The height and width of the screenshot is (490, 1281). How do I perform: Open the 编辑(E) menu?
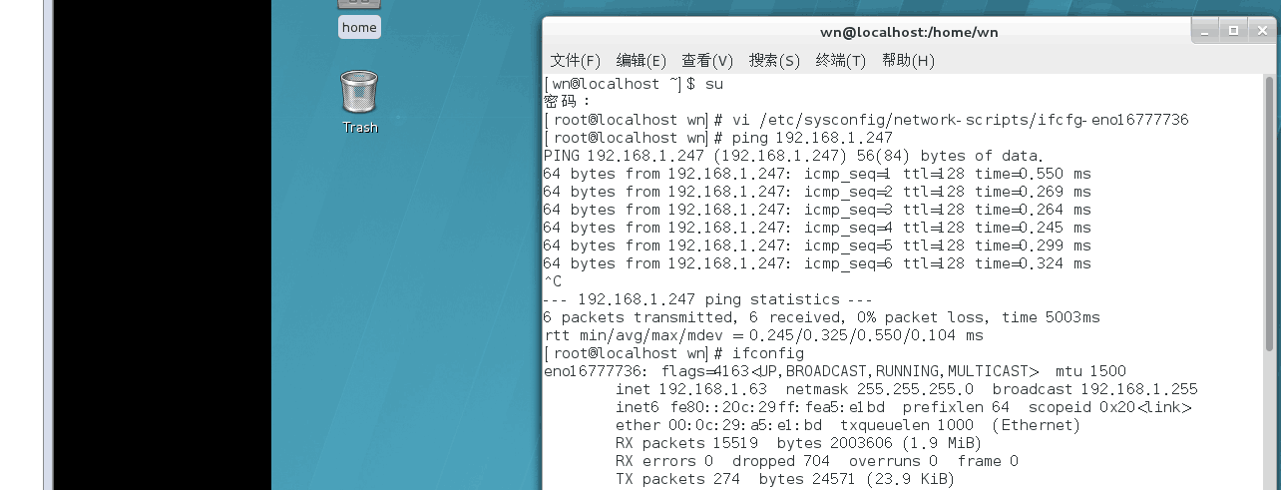[x=640, y=61]
